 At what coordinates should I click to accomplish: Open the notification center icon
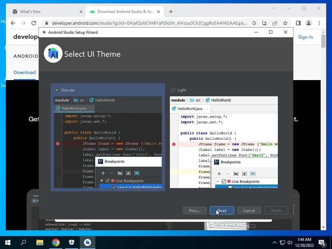pyautogui.click(x=322, y=243)
